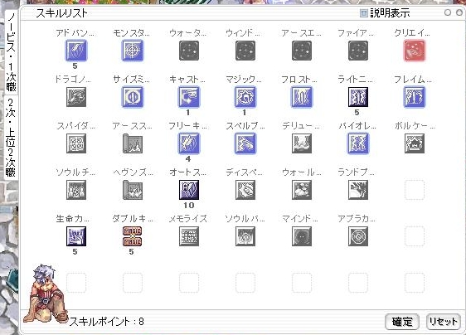The width and height of the screenshot is (466, 335).
Task: Switch to the 2次・上位2次職 tab
Action: pos(11,138)
